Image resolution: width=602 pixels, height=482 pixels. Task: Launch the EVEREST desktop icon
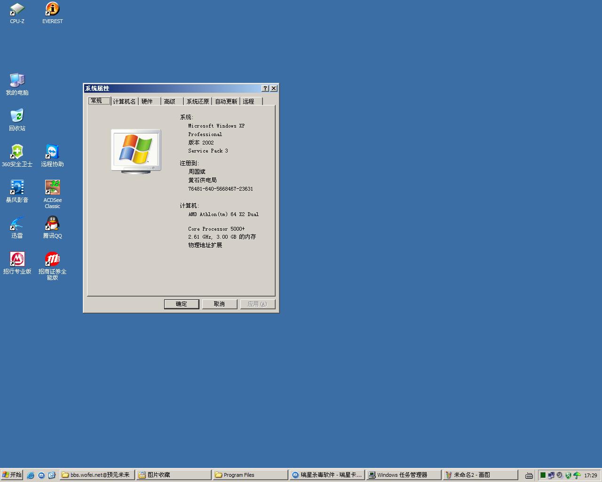coord(52,13)
